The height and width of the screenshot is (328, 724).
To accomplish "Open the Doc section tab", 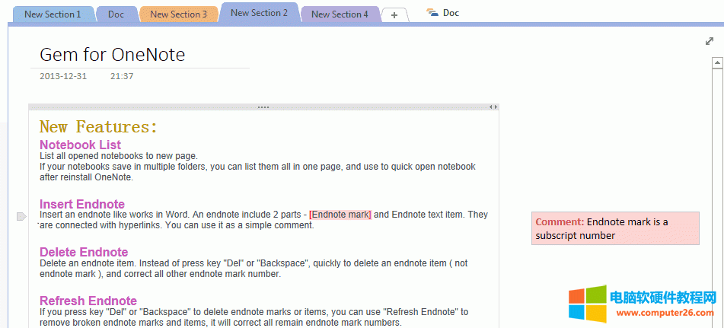I will (x=116, y=14).
